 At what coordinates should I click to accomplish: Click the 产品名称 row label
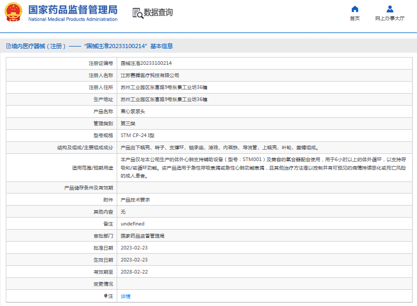pos(103,111)
